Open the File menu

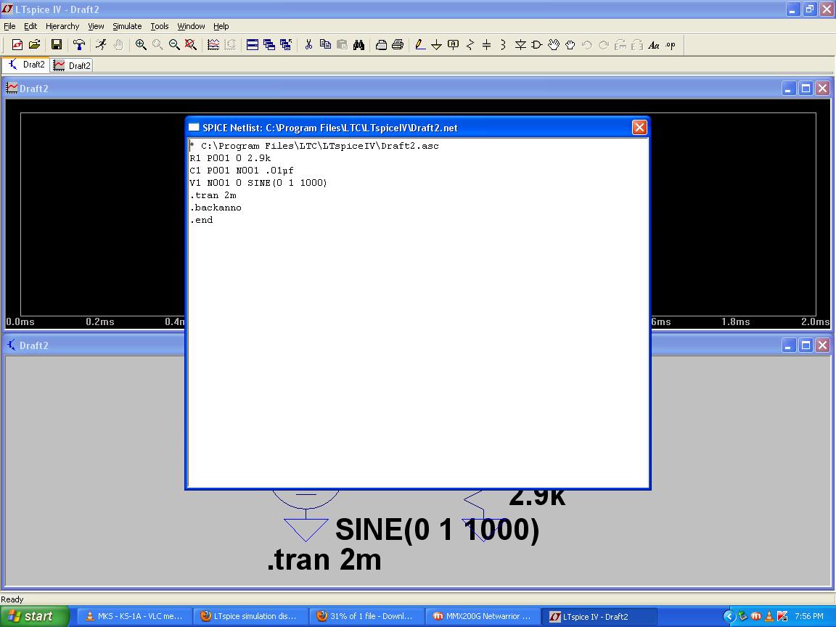9,26
